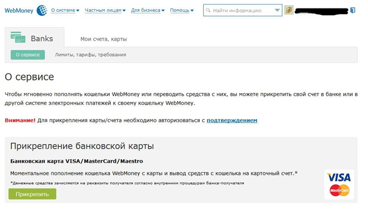Viewport: 368px width, 209px height.
Task: Open Лимиты, тарифы, требования sub-tab
Action: (91, 55)
